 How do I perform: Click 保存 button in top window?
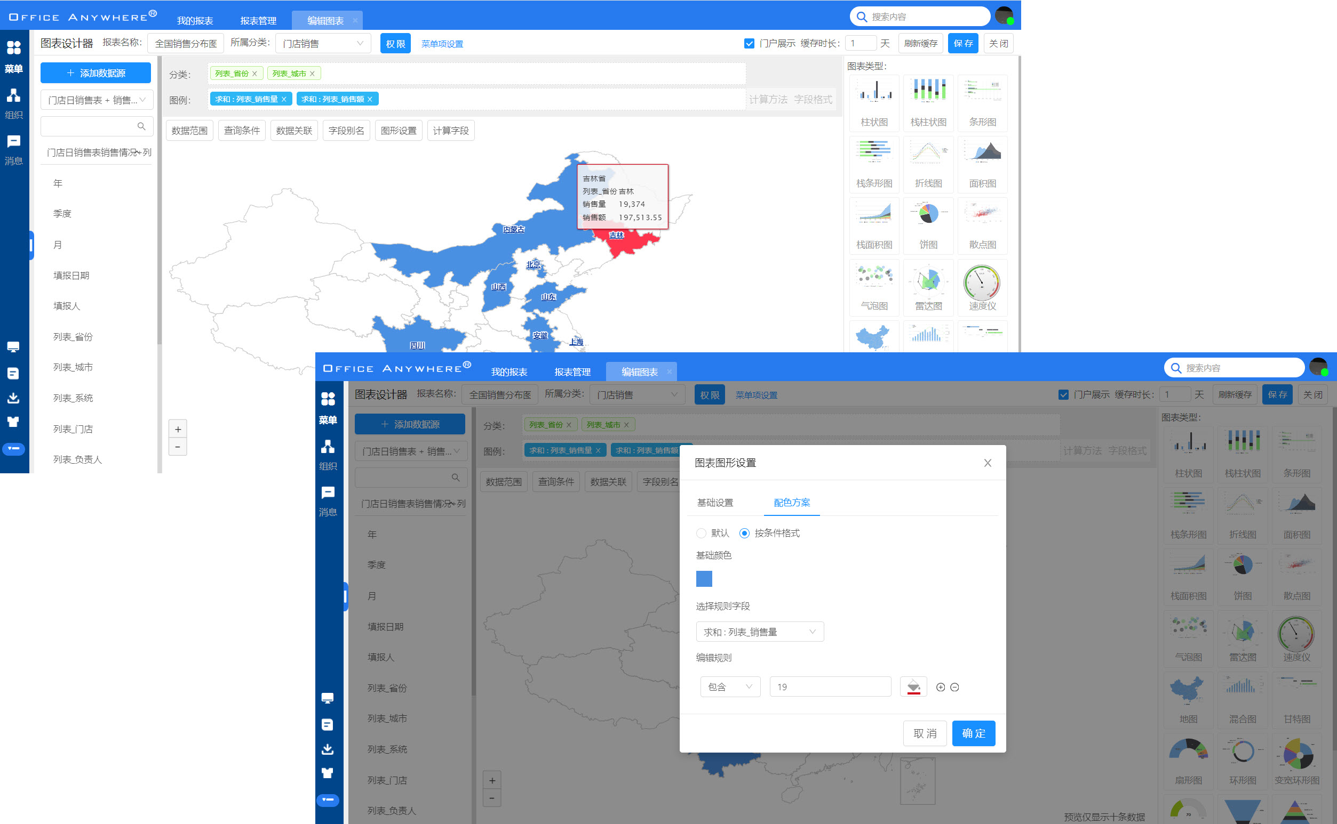click(x=963, y=44)
